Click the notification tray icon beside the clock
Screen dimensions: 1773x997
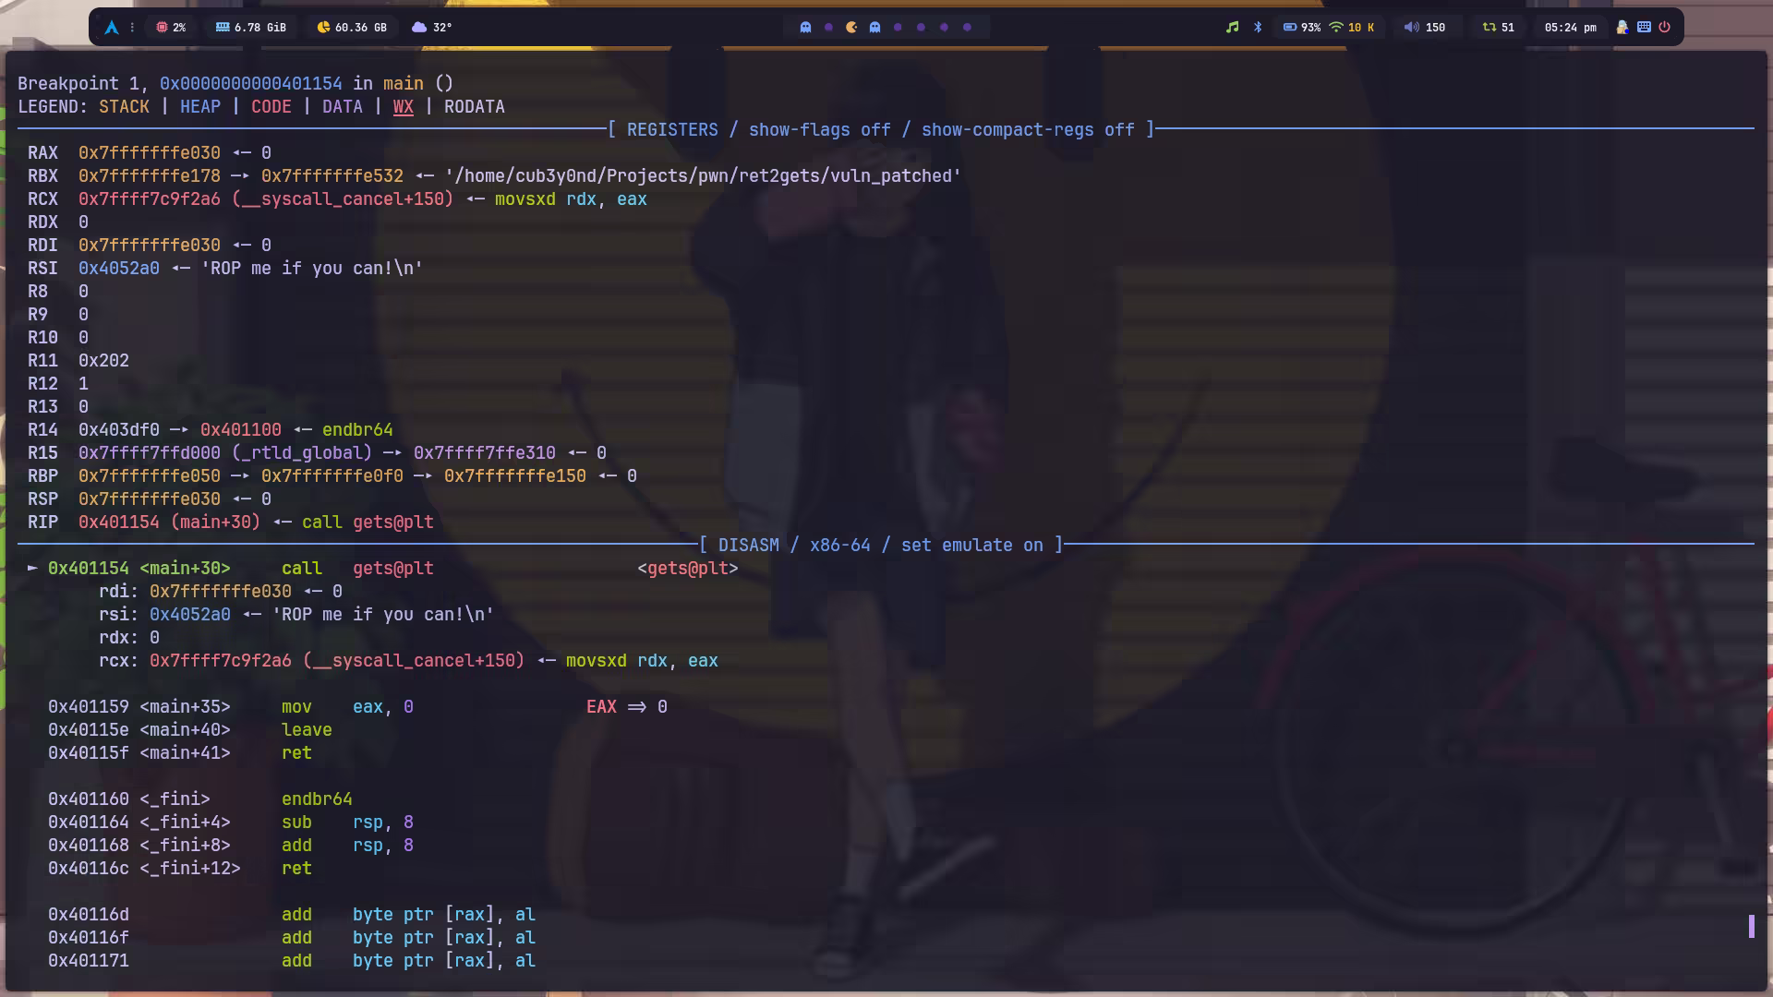(1622, 28)
